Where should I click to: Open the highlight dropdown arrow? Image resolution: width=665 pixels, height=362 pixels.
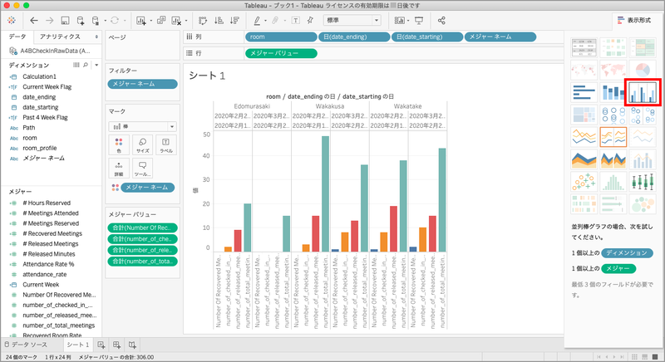(x=265, y=20)
